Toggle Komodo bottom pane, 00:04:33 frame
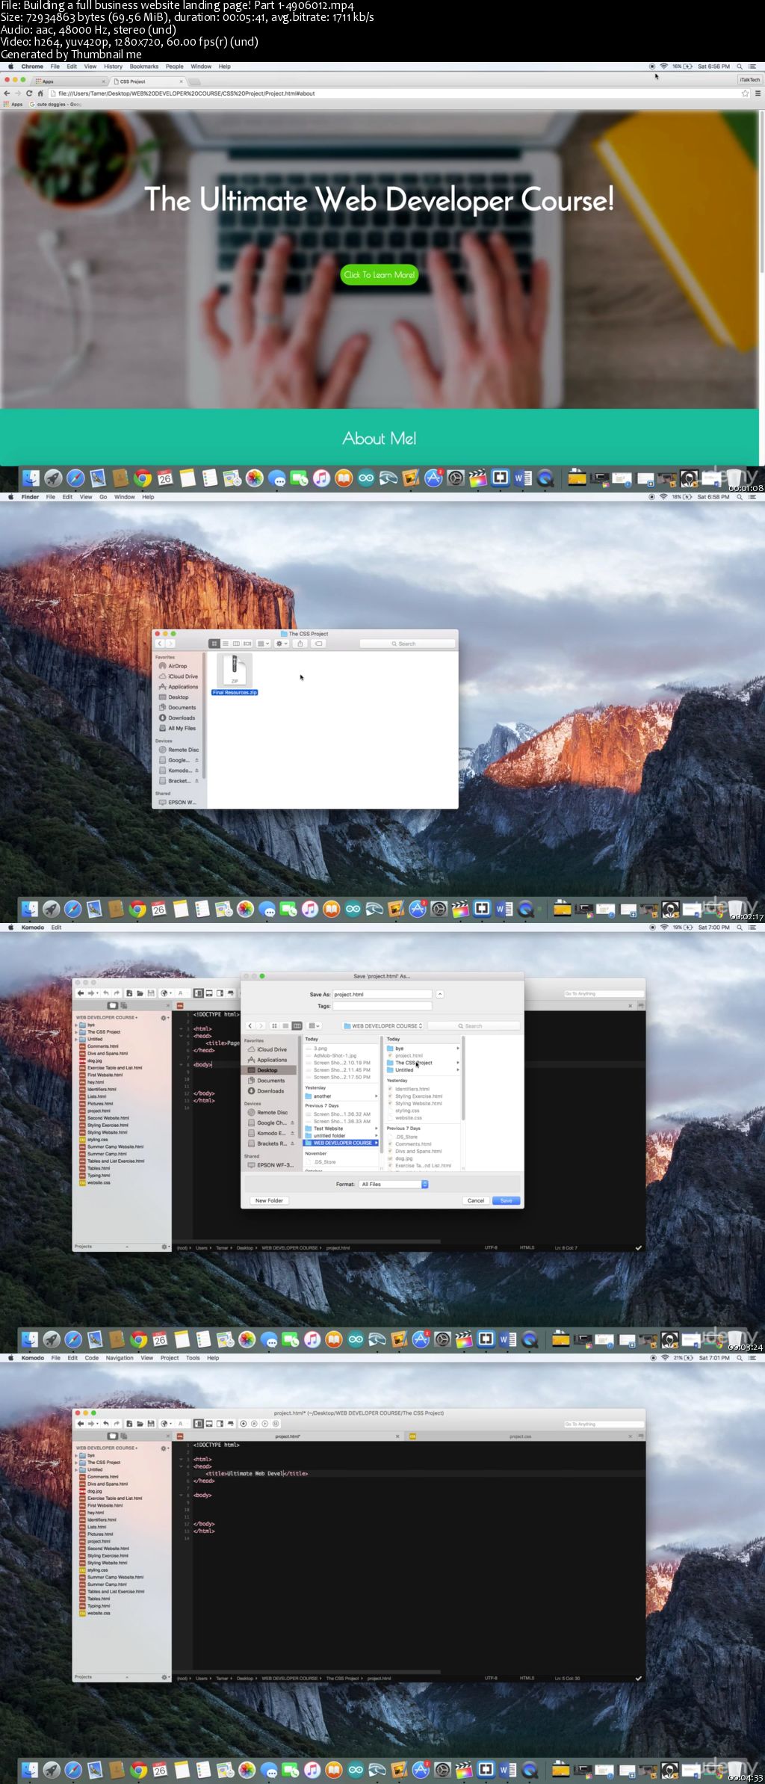Screen dimensions: 765x1784 (x=209, y=1424)
